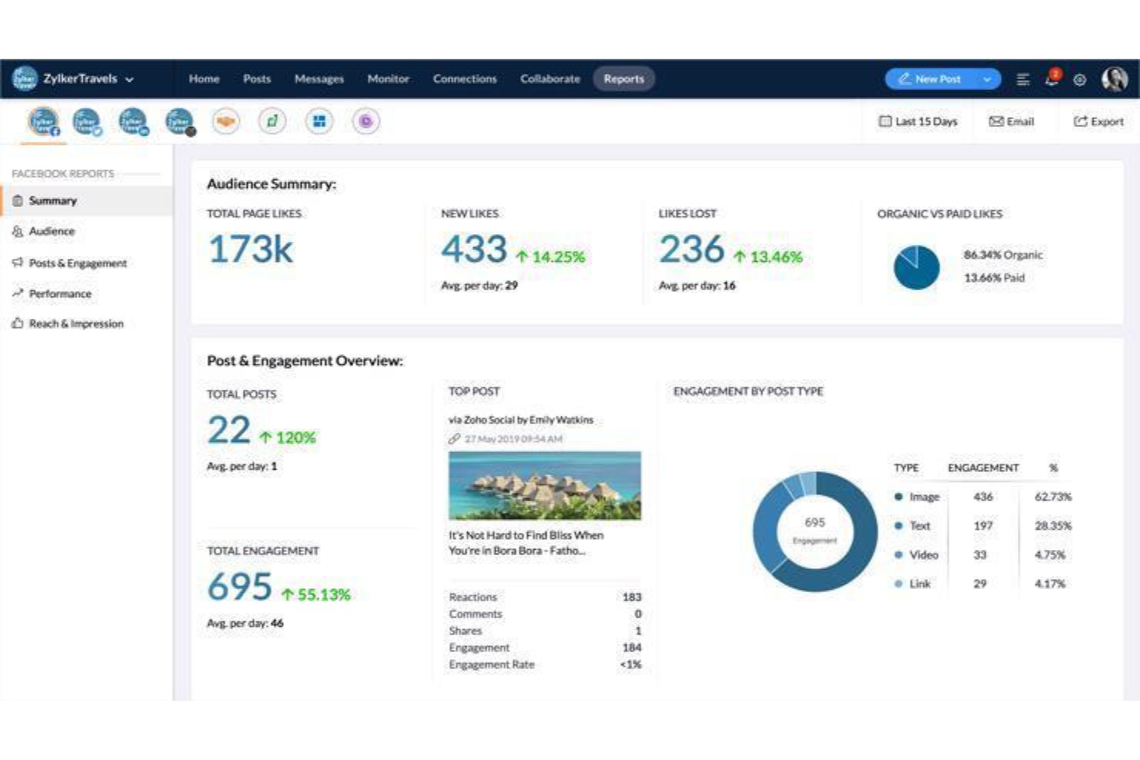This screenshot has width=1140, height=760.
Task: Open the settings gear in top bar
Action: 1079,79
